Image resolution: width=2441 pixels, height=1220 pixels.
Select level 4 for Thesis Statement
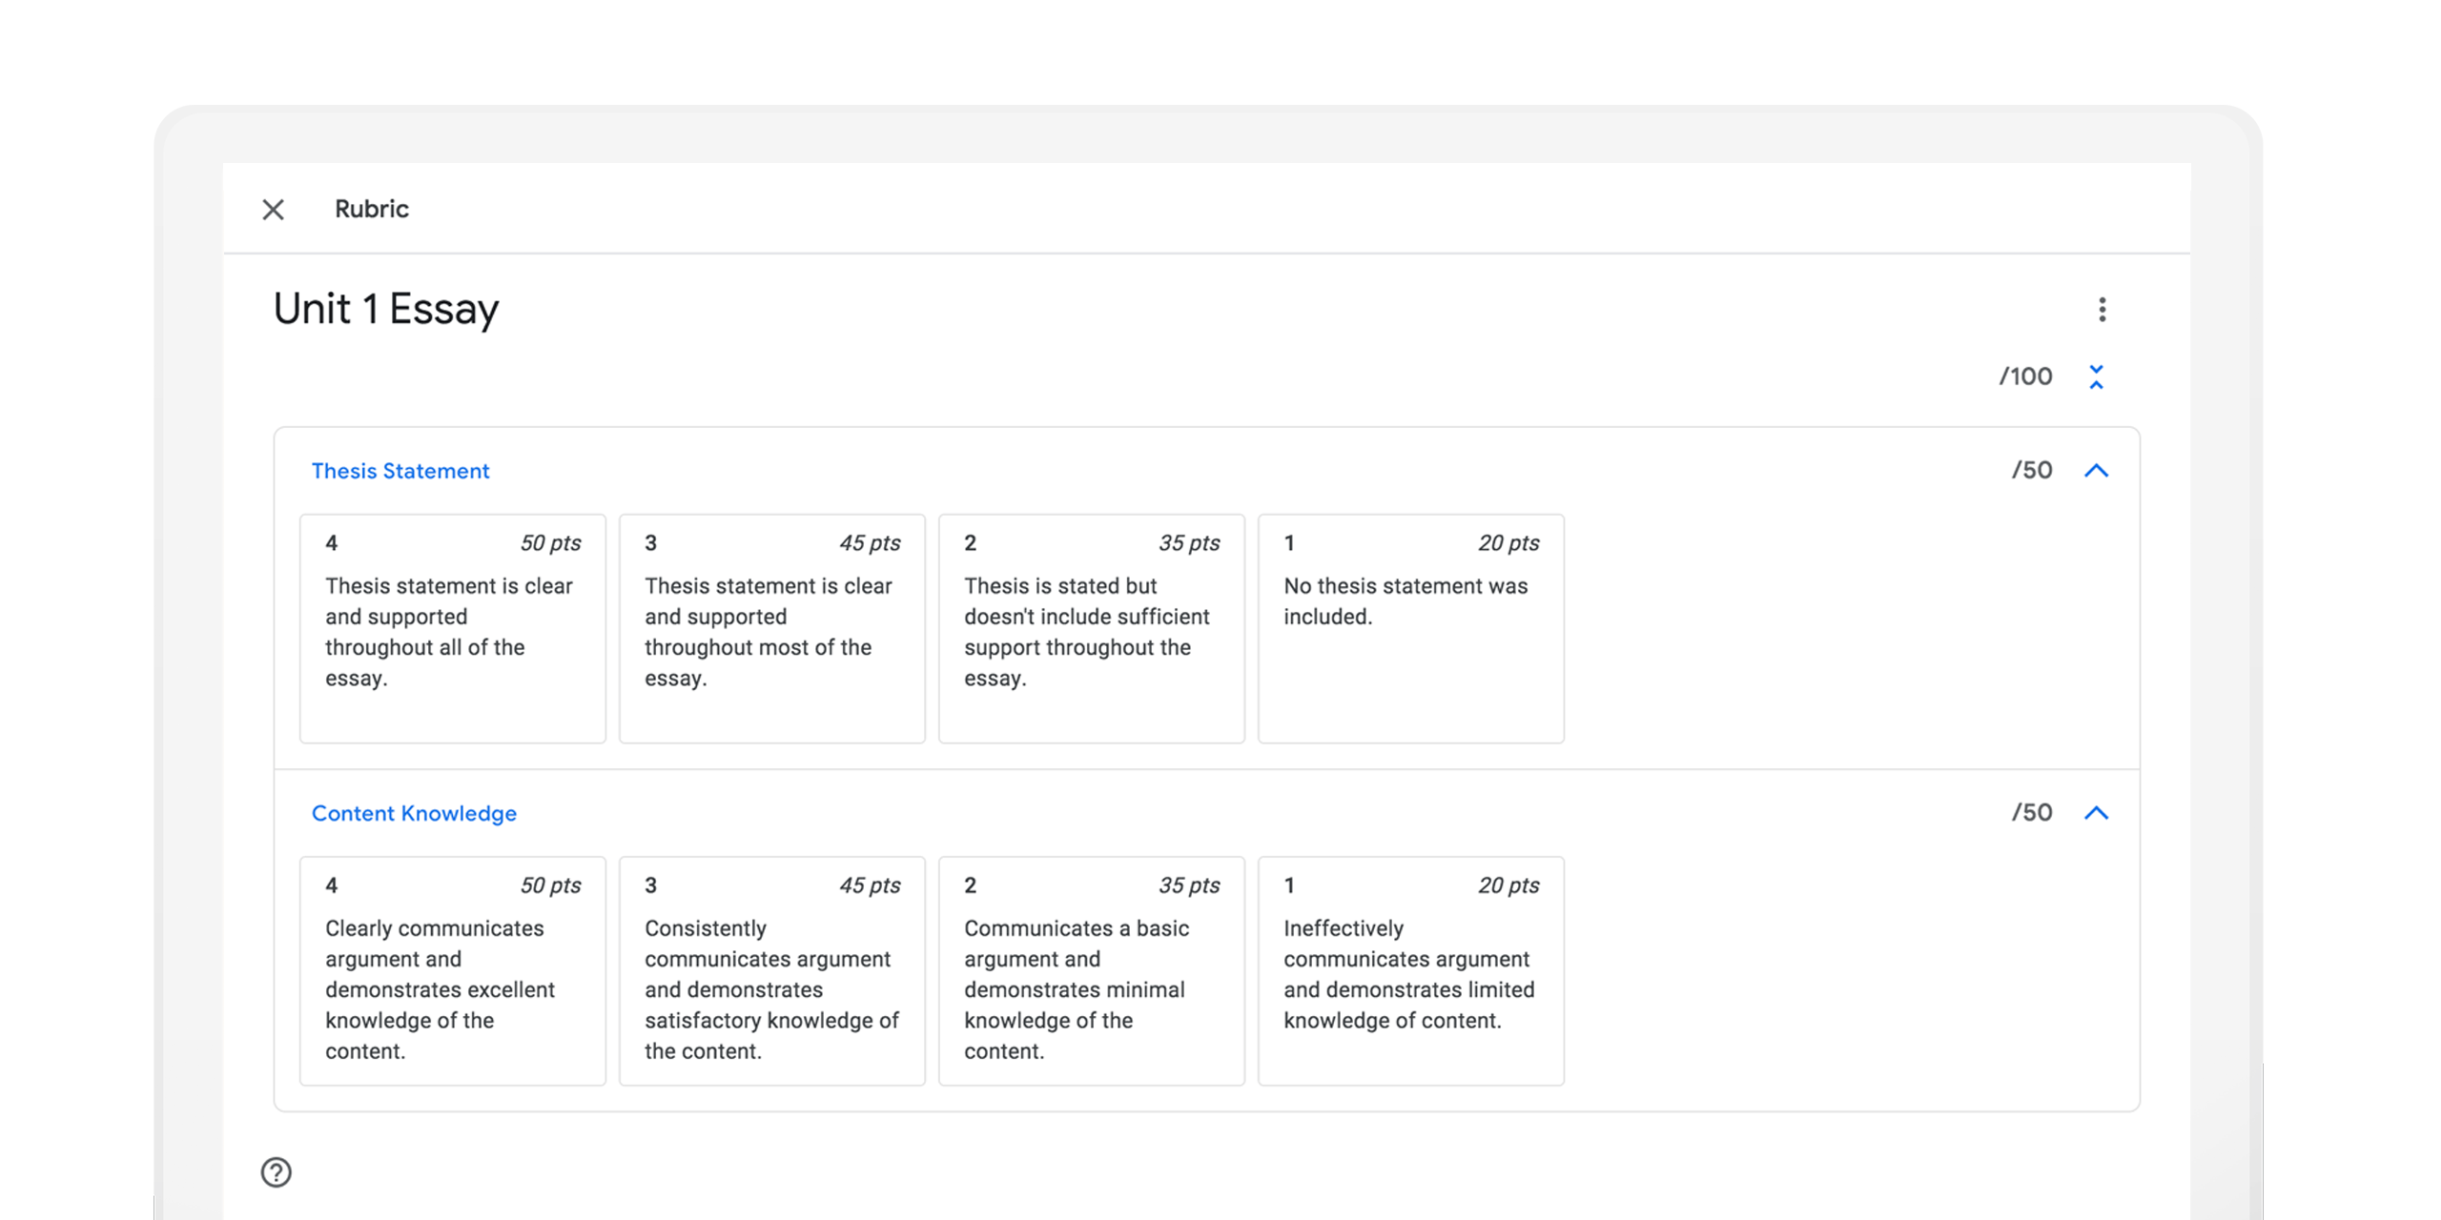tap(452, 629)
